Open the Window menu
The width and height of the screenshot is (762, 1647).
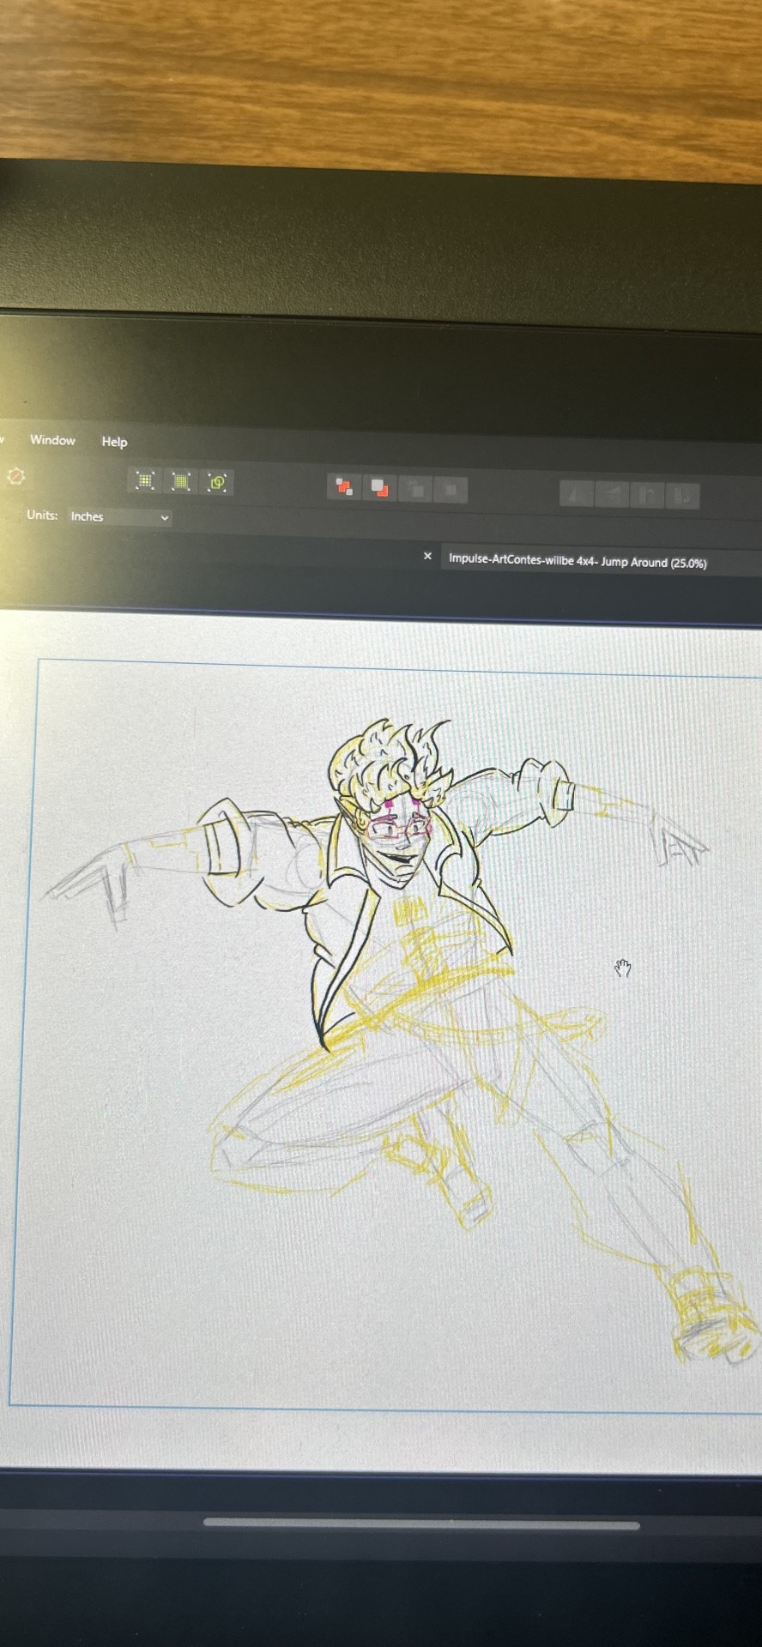pos(52,440)
